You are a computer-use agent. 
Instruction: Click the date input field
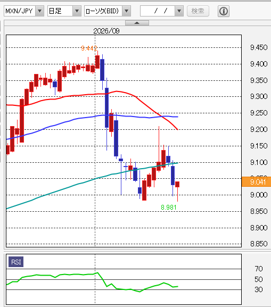point(158,11)
